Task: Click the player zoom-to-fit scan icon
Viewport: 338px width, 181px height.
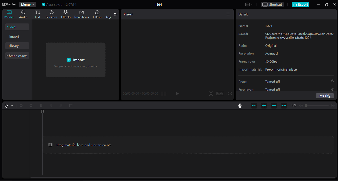Action: tap(211, 94)
